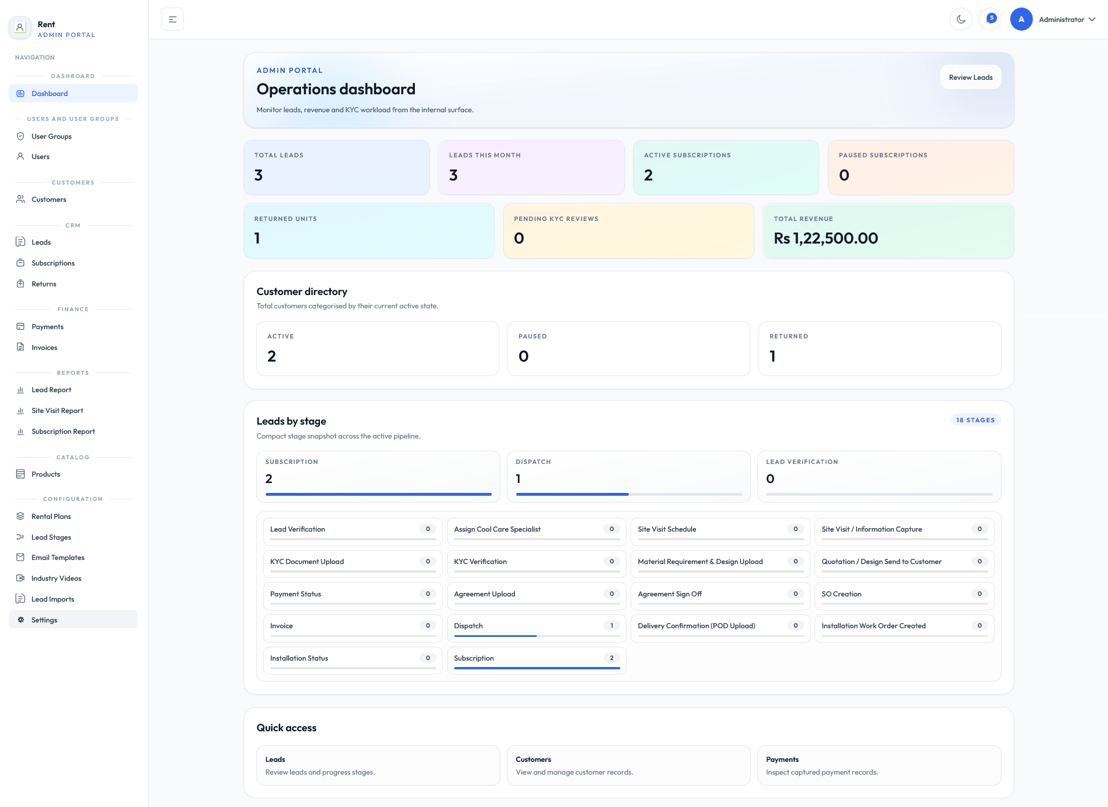Click the Lead Report chart icon
Viewport: 1108px width, 807px height.
pyautogui.click(x=20, y=390)
